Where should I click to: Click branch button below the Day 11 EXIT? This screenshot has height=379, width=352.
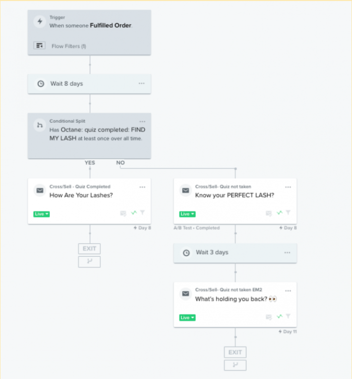coord(235,365)
